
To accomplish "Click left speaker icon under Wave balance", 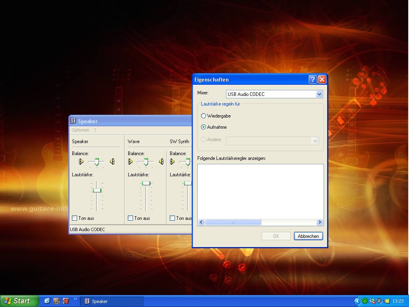I will [x=130, y=161].
